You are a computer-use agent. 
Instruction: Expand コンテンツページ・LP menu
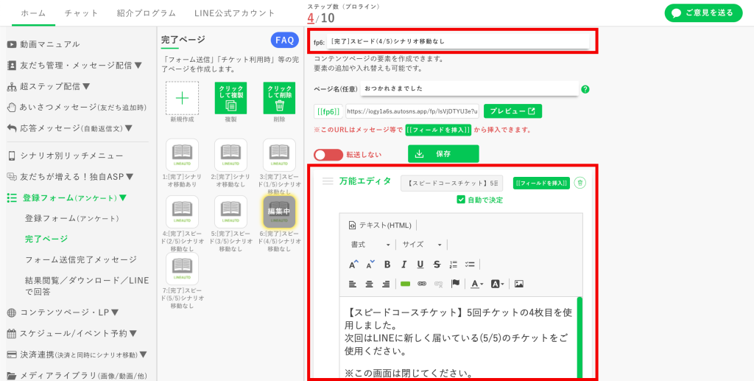point(63,312)
